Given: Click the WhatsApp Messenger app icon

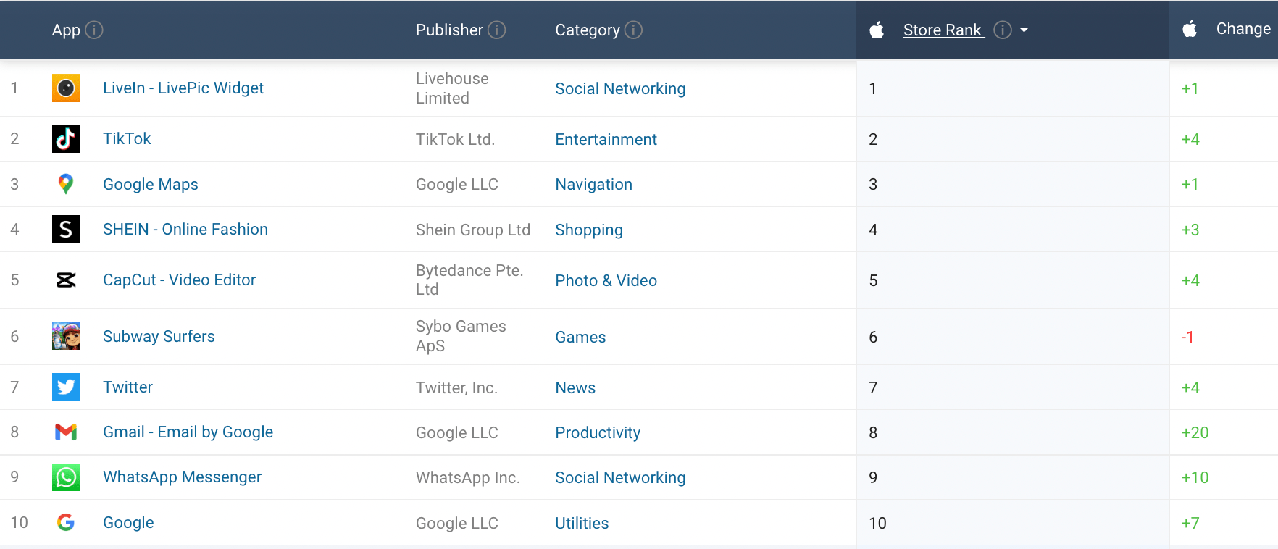Looking at the screenshot, I should (66, 477).
